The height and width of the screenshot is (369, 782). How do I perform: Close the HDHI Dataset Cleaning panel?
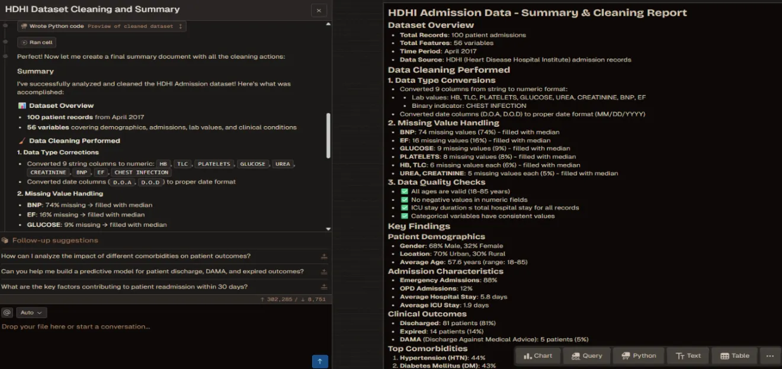(x=319, y=10)
